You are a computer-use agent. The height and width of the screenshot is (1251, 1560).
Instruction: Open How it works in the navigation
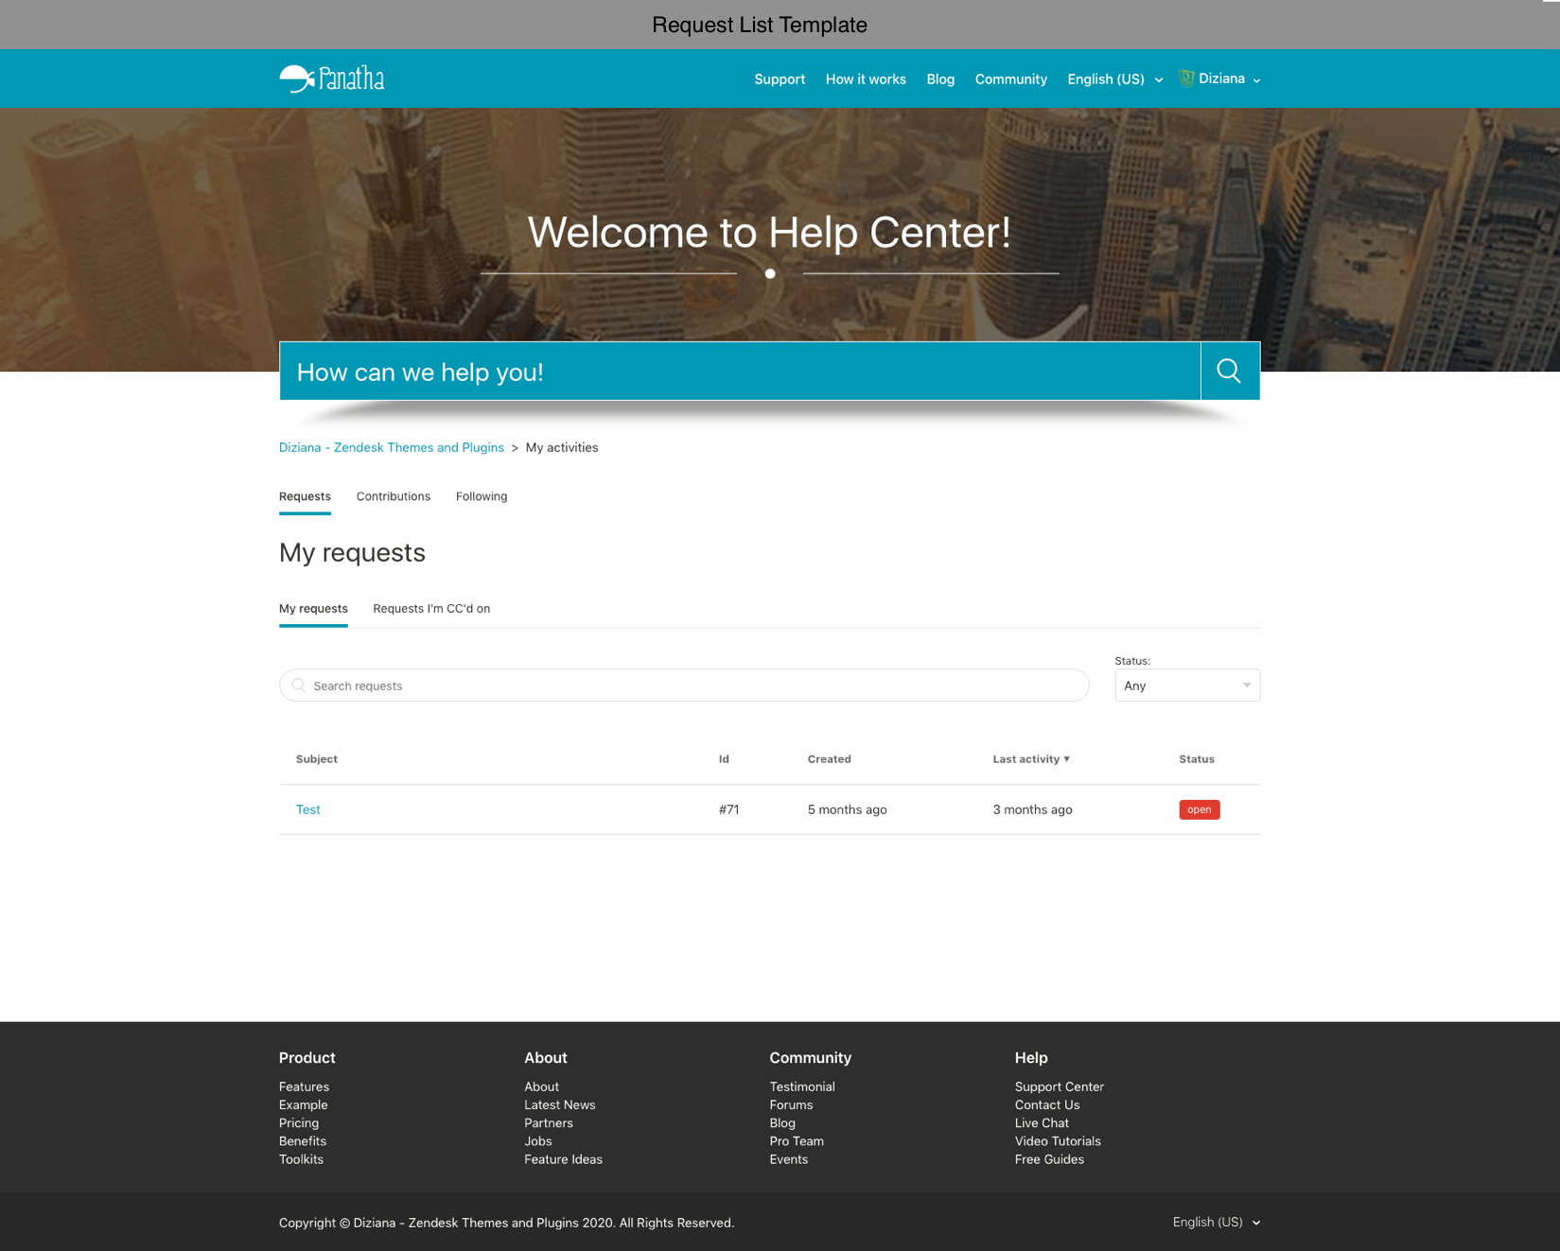tap(865, 79)
